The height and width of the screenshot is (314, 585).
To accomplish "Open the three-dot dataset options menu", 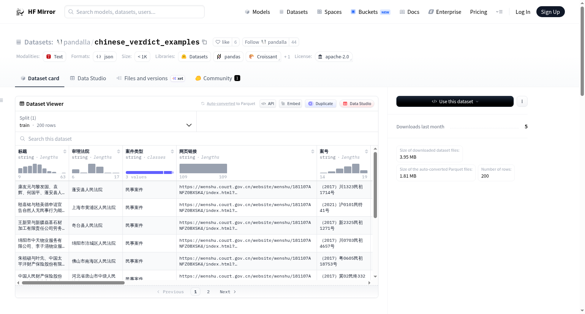I will (522, 101).
